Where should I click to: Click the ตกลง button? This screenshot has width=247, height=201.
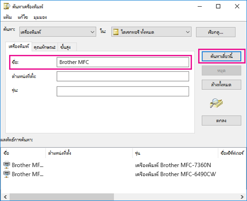[221, 121]
